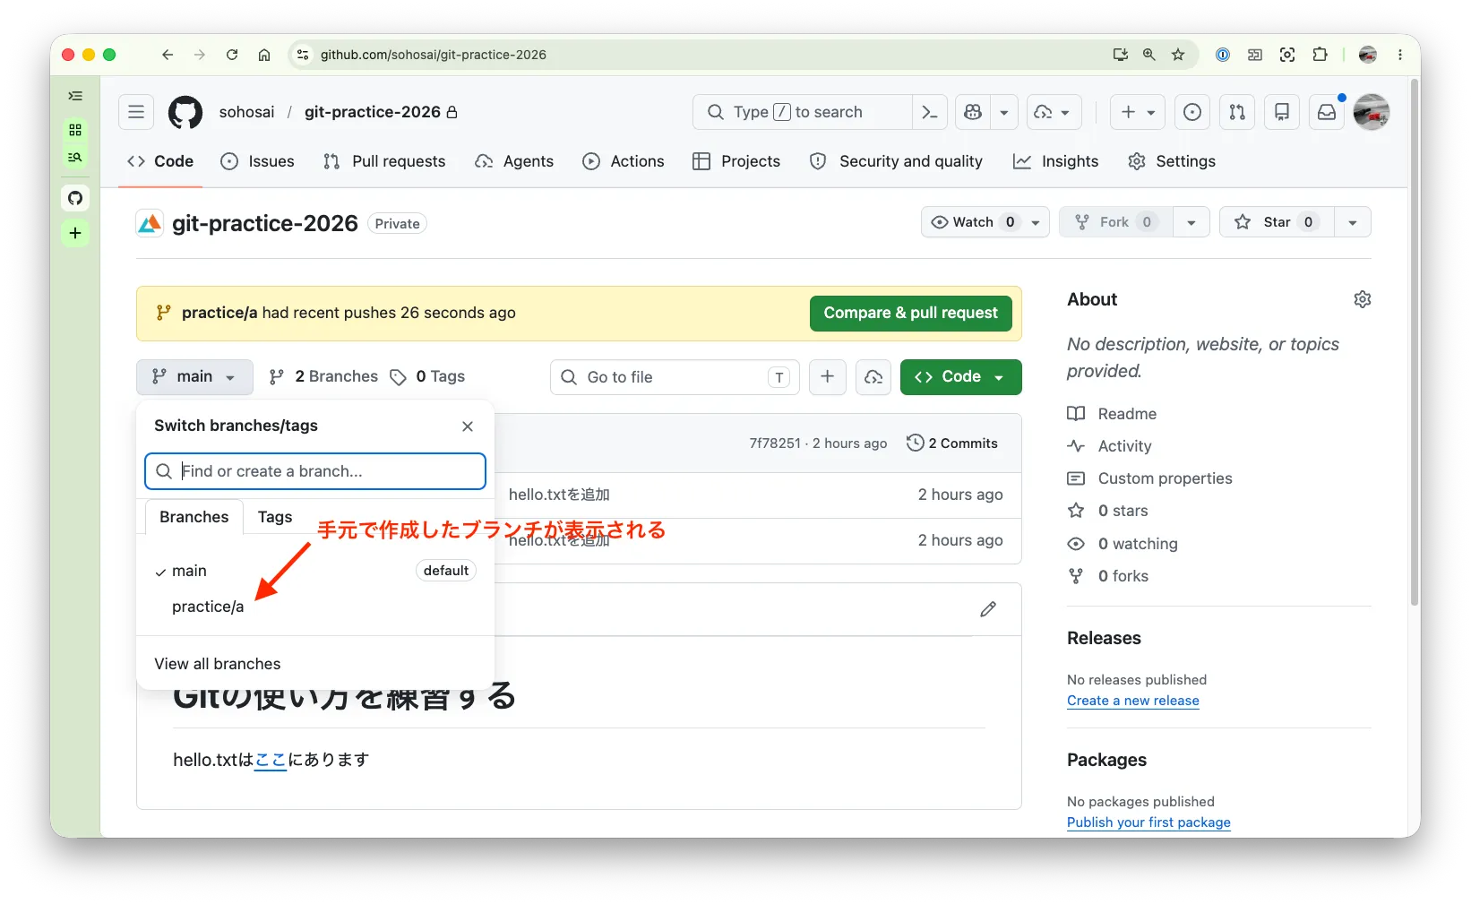Open the browser extensions puzzle icon
This screenshot has width=1471, height=904.
click(x=1320, y=55)
